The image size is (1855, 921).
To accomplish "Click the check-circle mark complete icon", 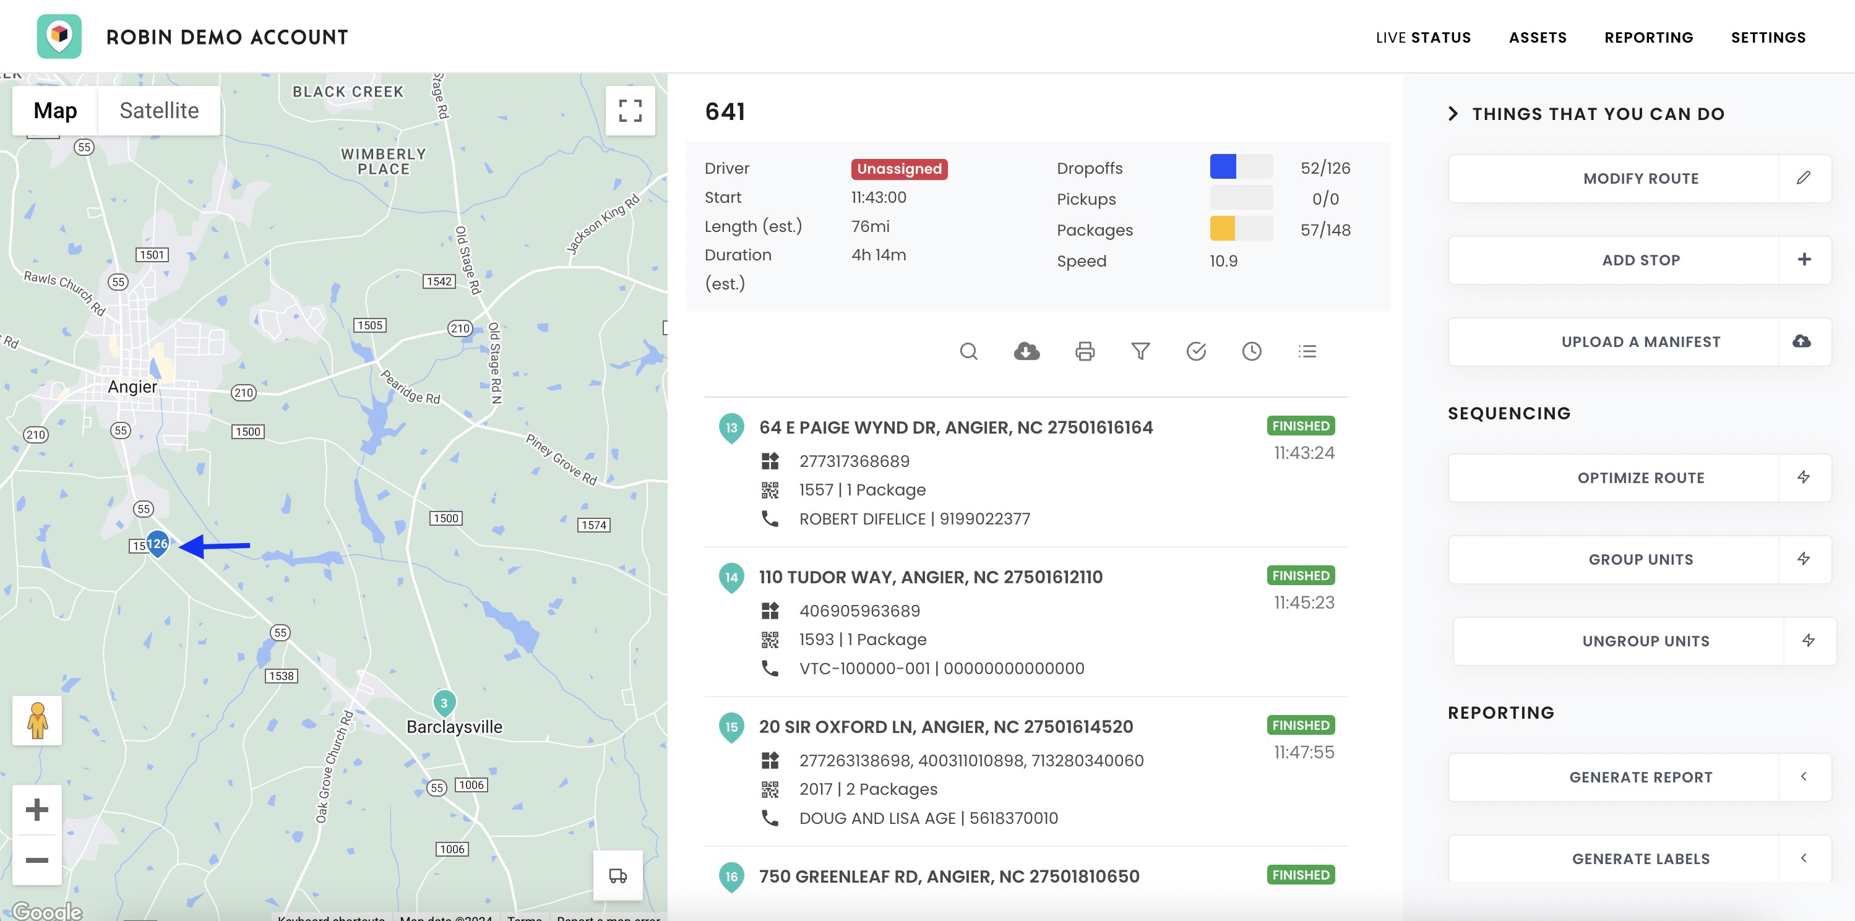I will 1196,351.
